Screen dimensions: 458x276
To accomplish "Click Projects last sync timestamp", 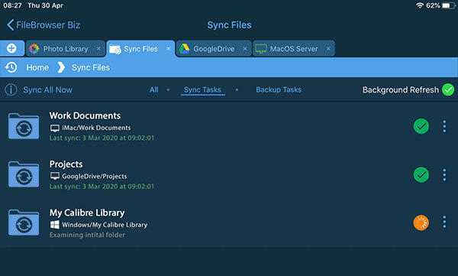I will (x=102, y=187).
